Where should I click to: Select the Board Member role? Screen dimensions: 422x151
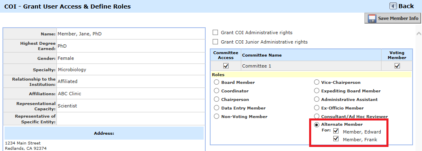pyautogui.click(x=216, y=82)
